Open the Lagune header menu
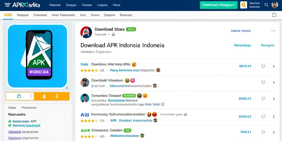This screenshot has height=141, width=282. pos(102,5)
